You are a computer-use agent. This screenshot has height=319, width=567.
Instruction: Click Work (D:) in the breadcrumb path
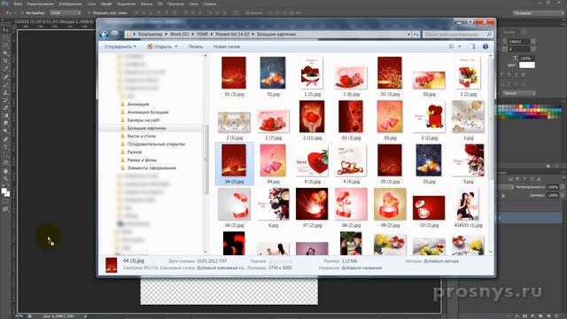pos(179,35)
